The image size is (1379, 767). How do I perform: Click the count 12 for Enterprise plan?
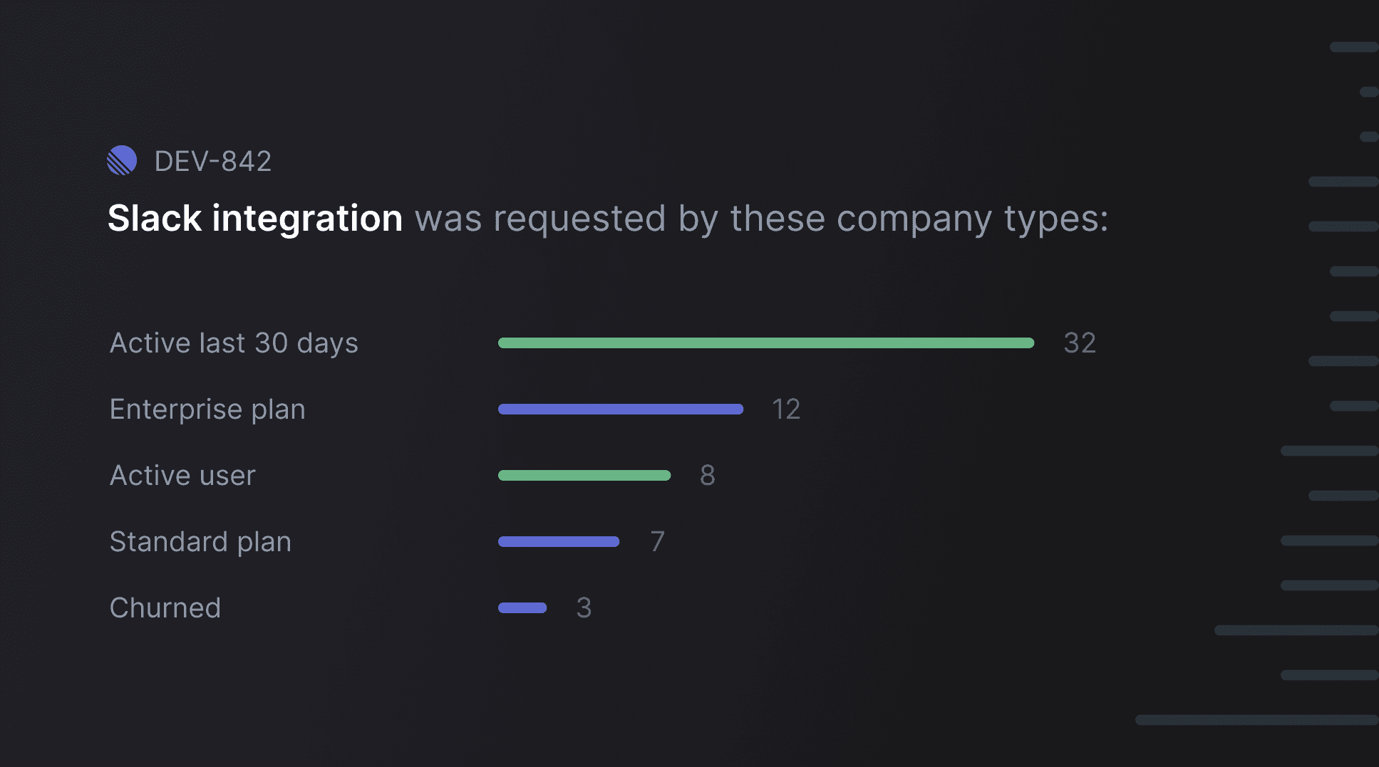pyautogui.click(x=786, y=409)
